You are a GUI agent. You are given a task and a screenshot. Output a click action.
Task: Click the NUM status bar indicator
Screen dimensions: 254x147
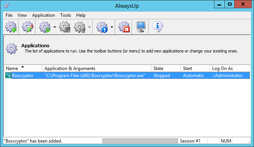point(226,141)
